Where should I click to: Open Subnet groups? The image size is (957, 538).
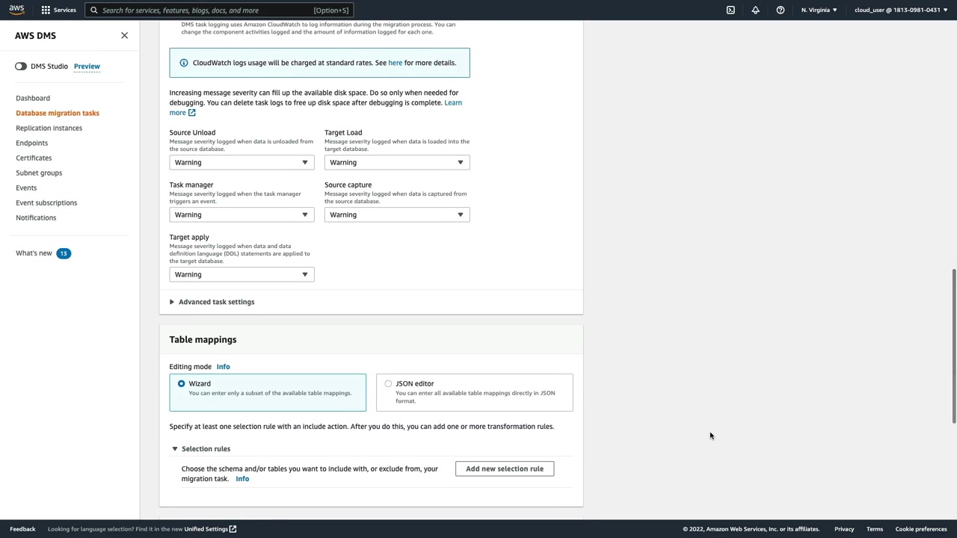click(x=39, y=173)
